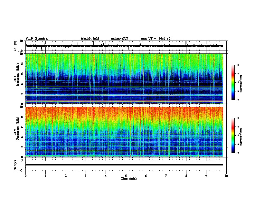Click time axis tick label "6" minutes
Image resolution: width=255 pixels, height=197 pixels.
pos(146,176)
